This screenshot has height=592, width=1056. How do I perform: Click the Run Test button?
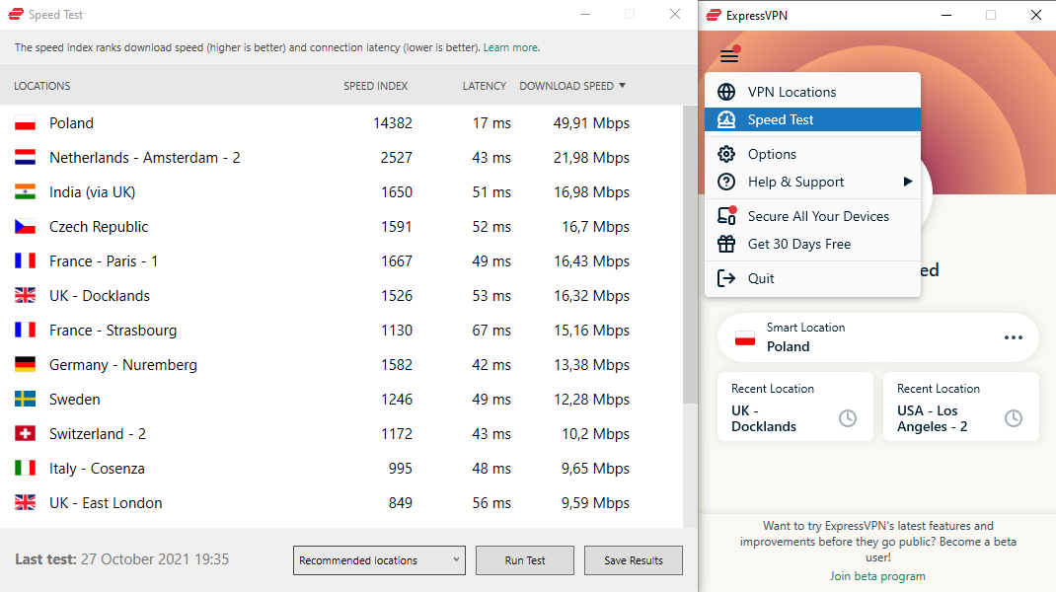[x=525, y=560]
